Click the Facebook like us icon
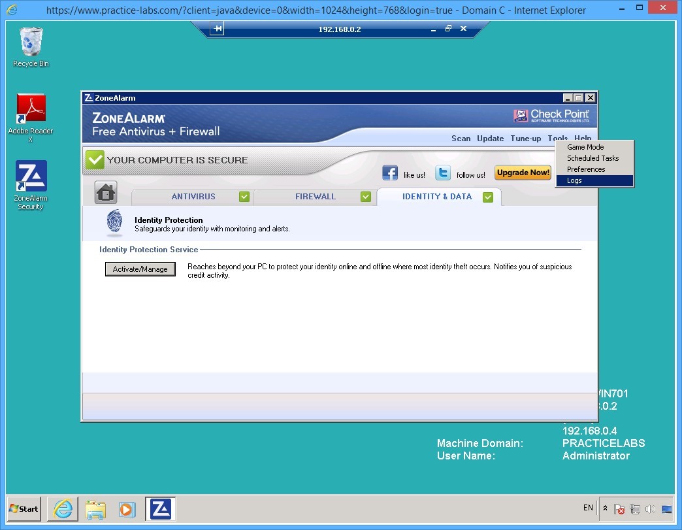 click(390, 173)
